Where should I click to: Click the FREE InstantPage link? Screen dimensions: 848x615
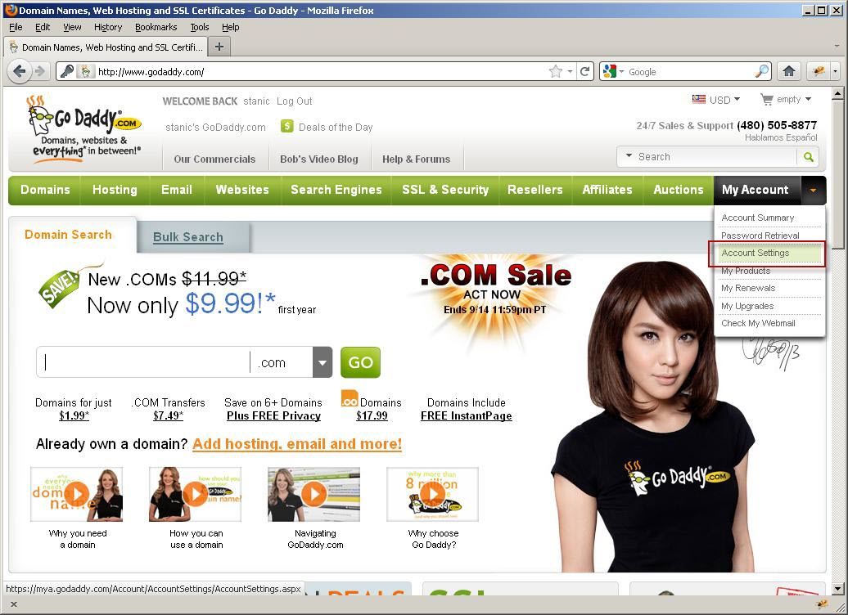click(x=467, y=415)
